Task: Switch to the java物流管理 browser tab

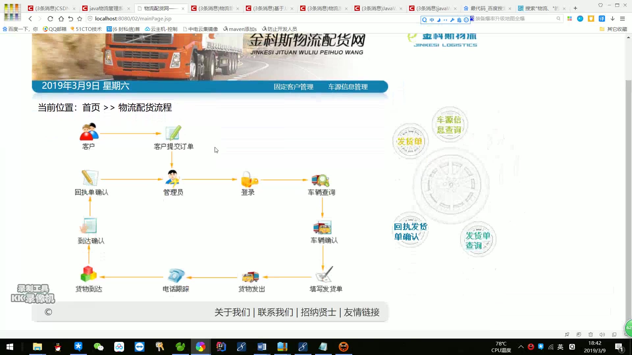Action: point(106,9)
